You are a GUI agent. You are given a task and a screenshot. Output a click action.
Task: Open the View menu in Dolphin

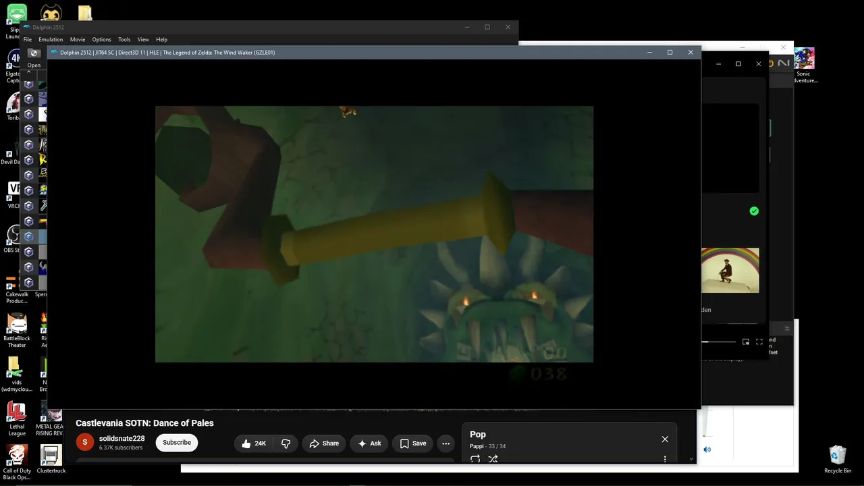pos(143,40)
